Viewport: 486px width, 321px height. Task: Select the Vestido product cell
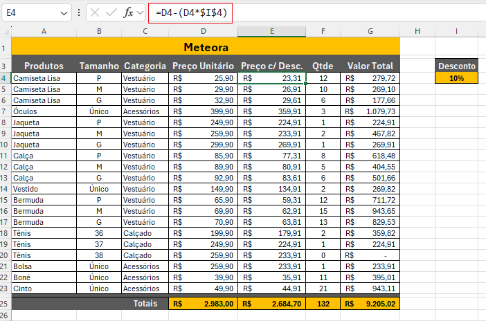coord(44,189)
